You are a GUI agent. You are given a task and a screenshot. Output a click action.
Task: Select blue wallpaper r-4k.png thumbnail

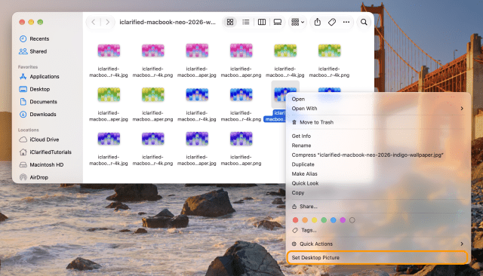pos(241,94)
